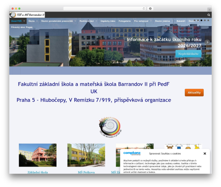Image resolution: width=221 pixels, height=187 pixels.
Task: Click the Spravovat Souhlas s cookies heading
Action: pos(165,153)
